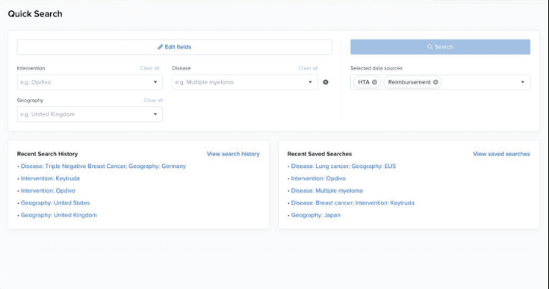Remove the Reimbursement data source tag

435,82
